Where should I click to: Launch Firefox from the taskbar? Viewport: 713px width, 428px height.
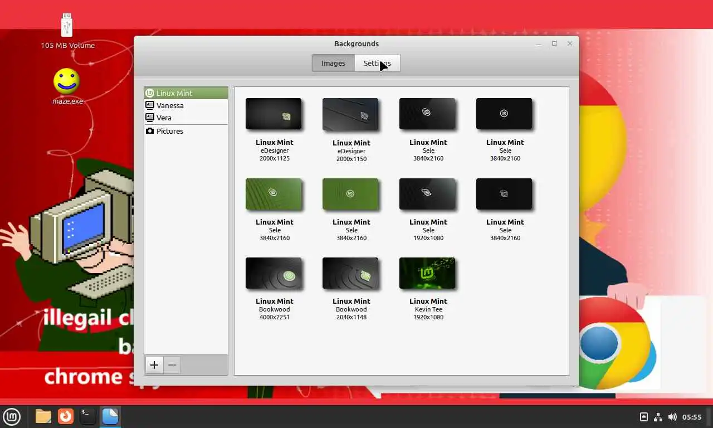(66, 416)
